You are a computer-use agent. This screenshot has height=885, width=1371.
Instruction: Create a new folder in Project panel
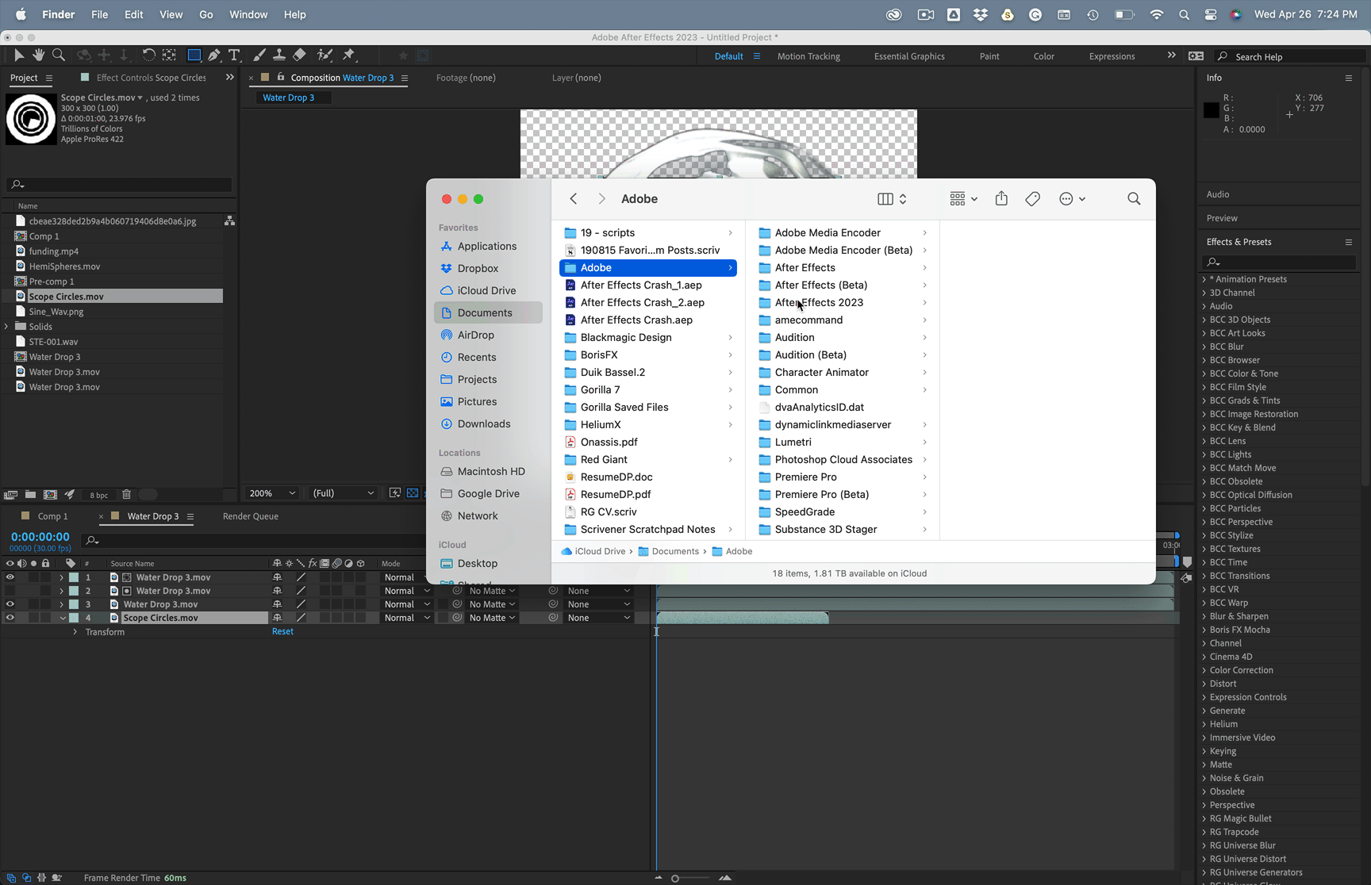point(30,495)
